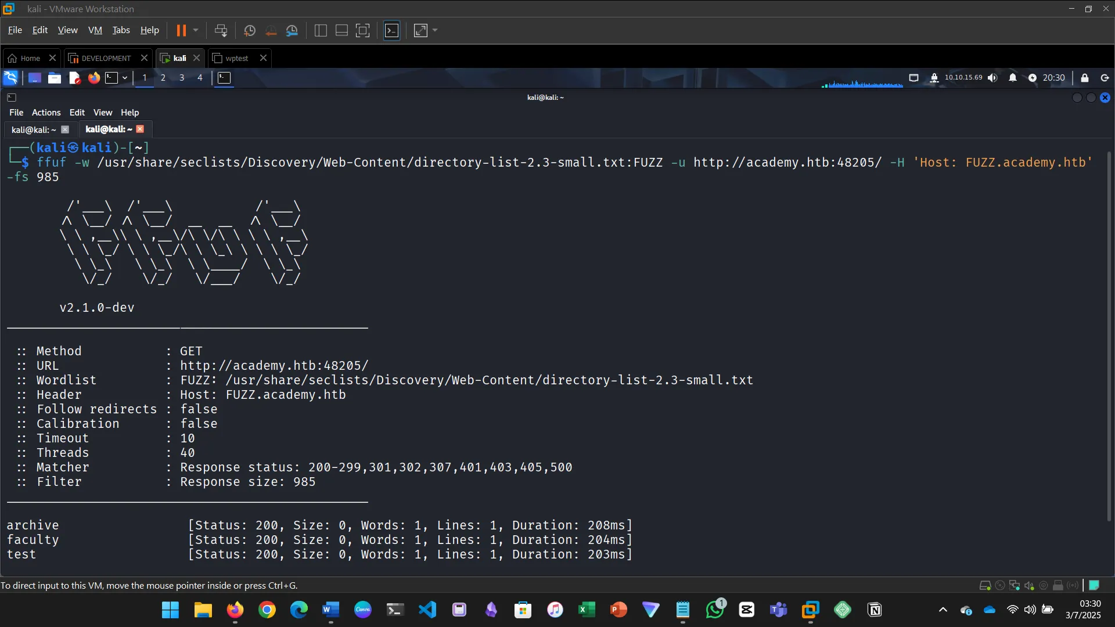This screenshot has width=1115, height=627.
Task: Take a snapshot of the virtual machine
Action: 250,30
